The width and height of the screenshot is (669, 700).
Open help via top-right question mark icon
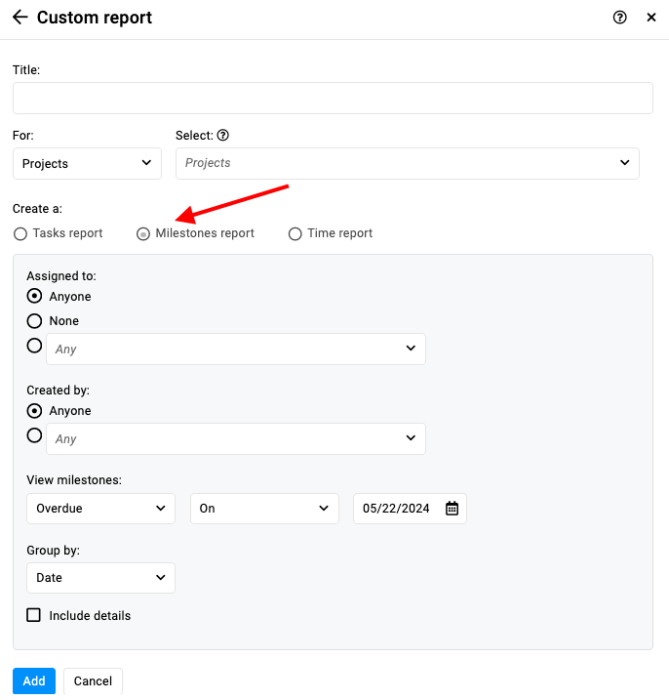(619, 18)
